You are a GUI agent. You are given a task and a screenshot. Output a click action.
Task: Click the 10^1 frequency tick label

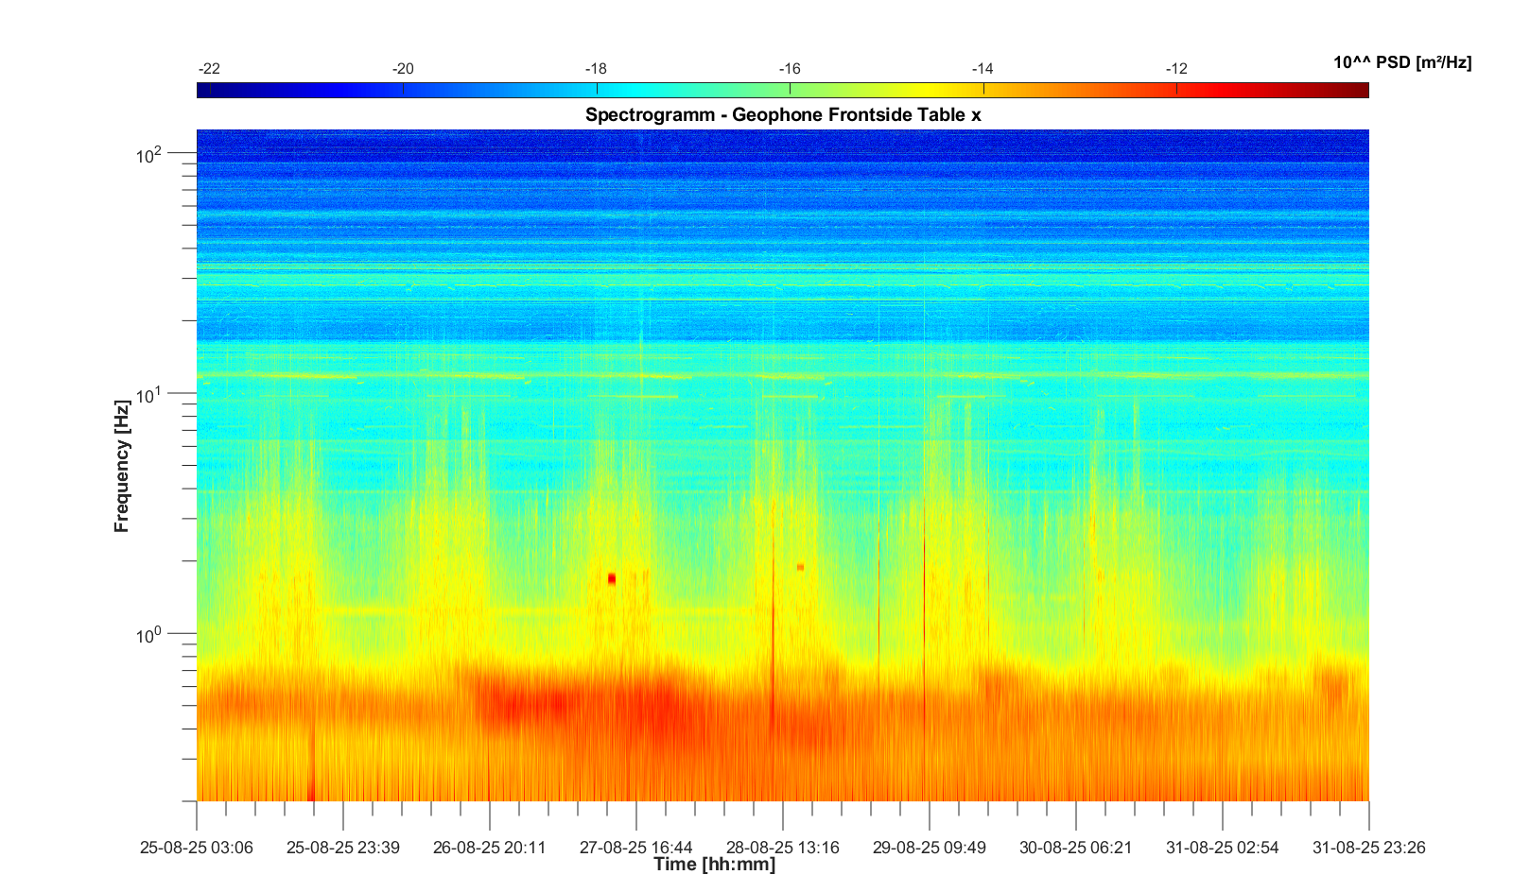point(149,394)
